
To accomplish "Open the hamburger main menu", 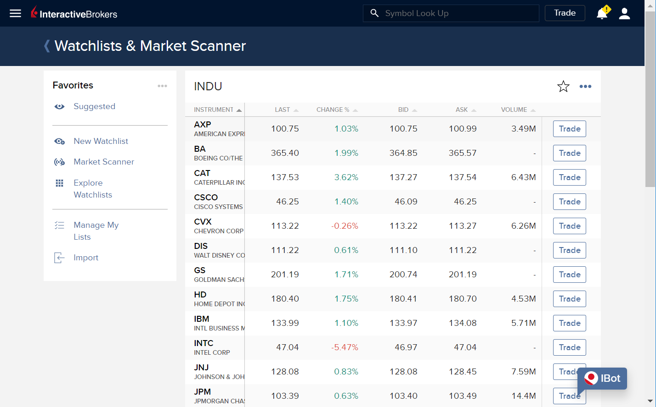I will 16,13.
